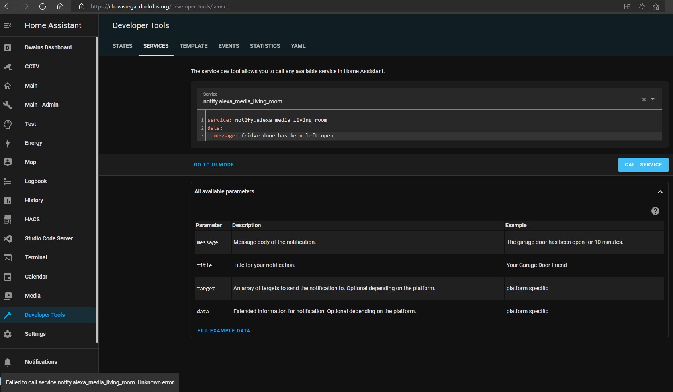Click Go To UI Mode
Screen dimensions: 673x392
pyautogui.click(x=214, y=165)
